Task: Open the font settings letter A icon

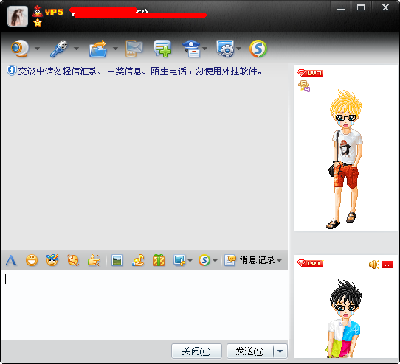Action: pyautogui.click(x=11, y=260)
